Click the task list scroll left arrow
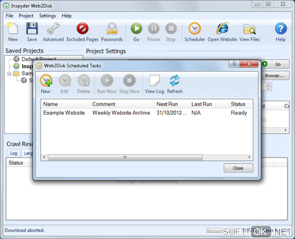295x239 pixels. pos(44,157)
